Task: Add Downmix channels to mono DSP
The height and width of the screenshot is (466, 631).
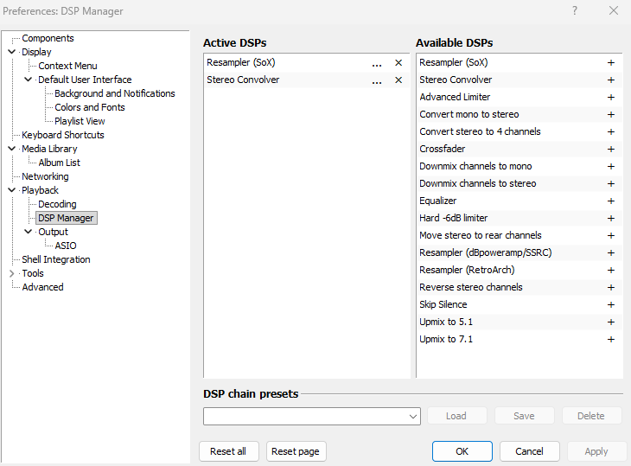Action: (x=611, y=167)
